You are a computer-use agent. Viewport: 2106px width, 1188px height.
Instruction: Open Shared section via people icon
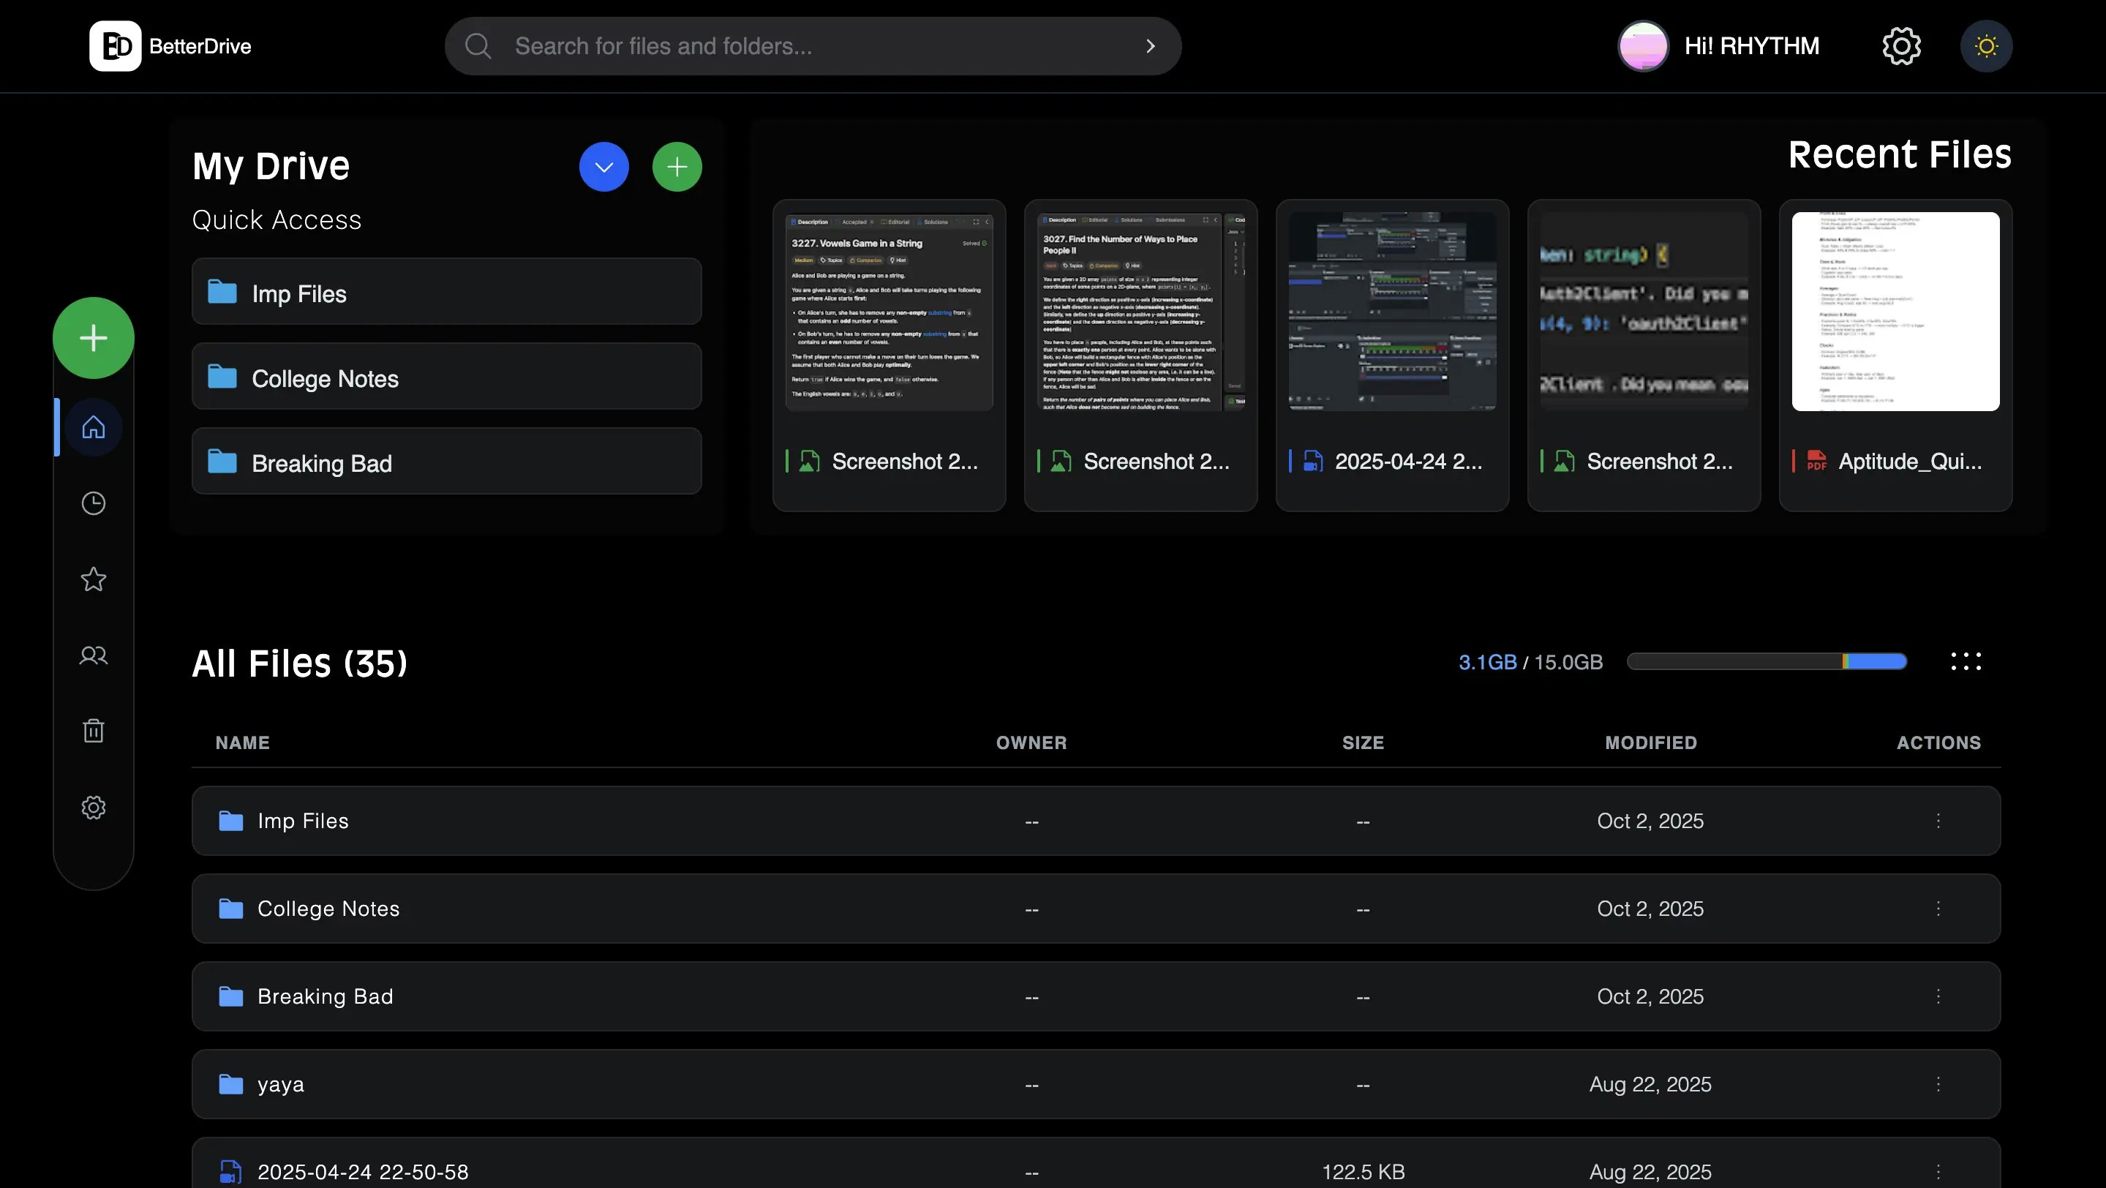point(93,655)
